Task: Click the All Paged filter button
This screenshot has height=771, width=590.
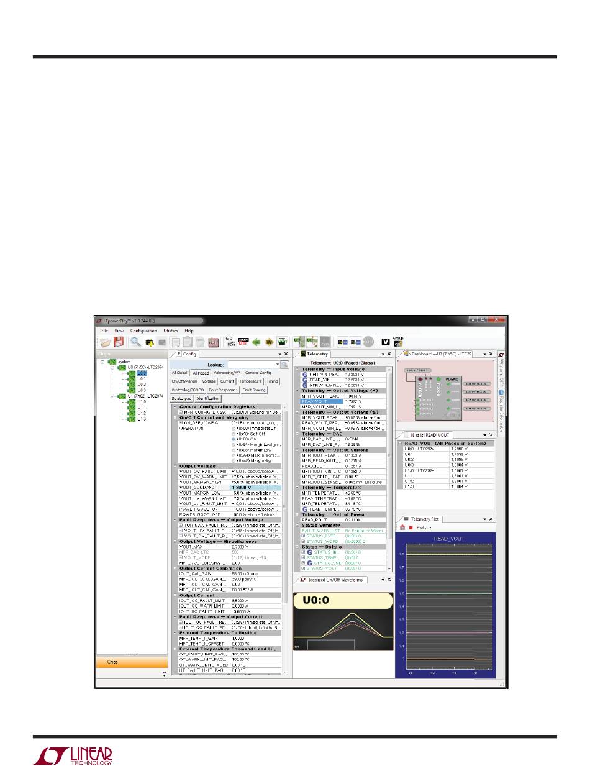Action: coord(201,373)
